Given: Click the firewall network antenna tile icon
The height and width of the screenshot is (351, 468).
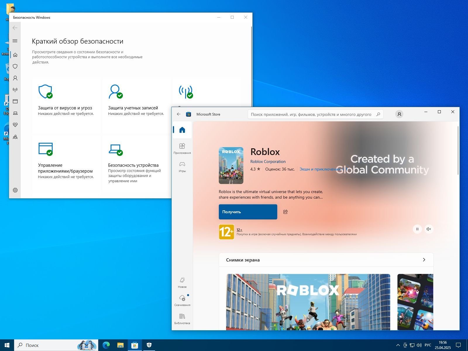Looking at the screenshot, I should pos(186,92).
